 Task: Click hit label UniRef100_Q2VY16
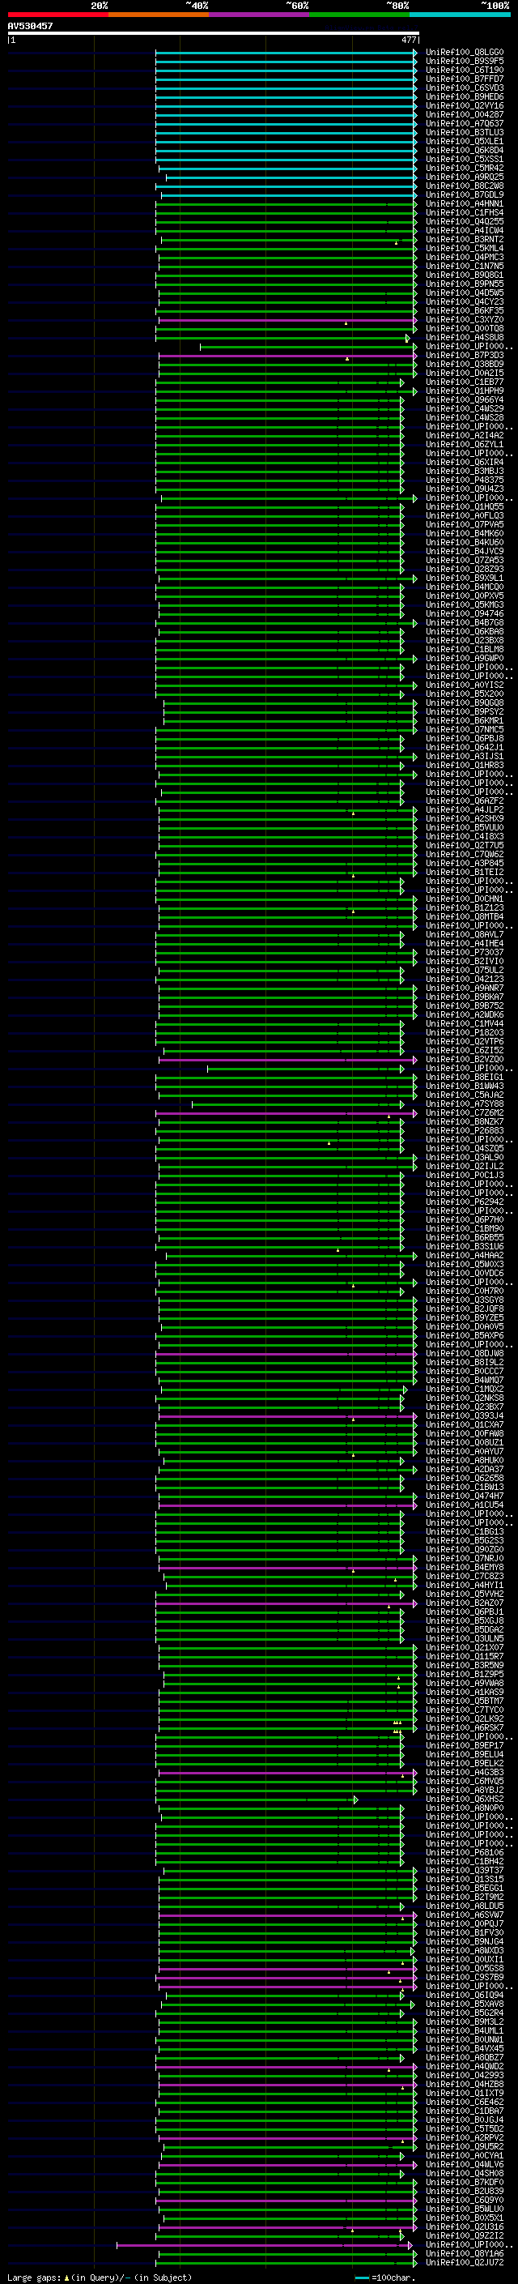coord(464,105)
